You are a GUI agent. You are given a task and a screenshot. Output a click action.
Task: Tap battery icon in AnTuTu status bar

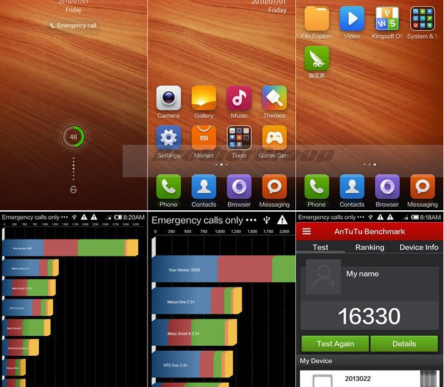(x=415, y=217)
